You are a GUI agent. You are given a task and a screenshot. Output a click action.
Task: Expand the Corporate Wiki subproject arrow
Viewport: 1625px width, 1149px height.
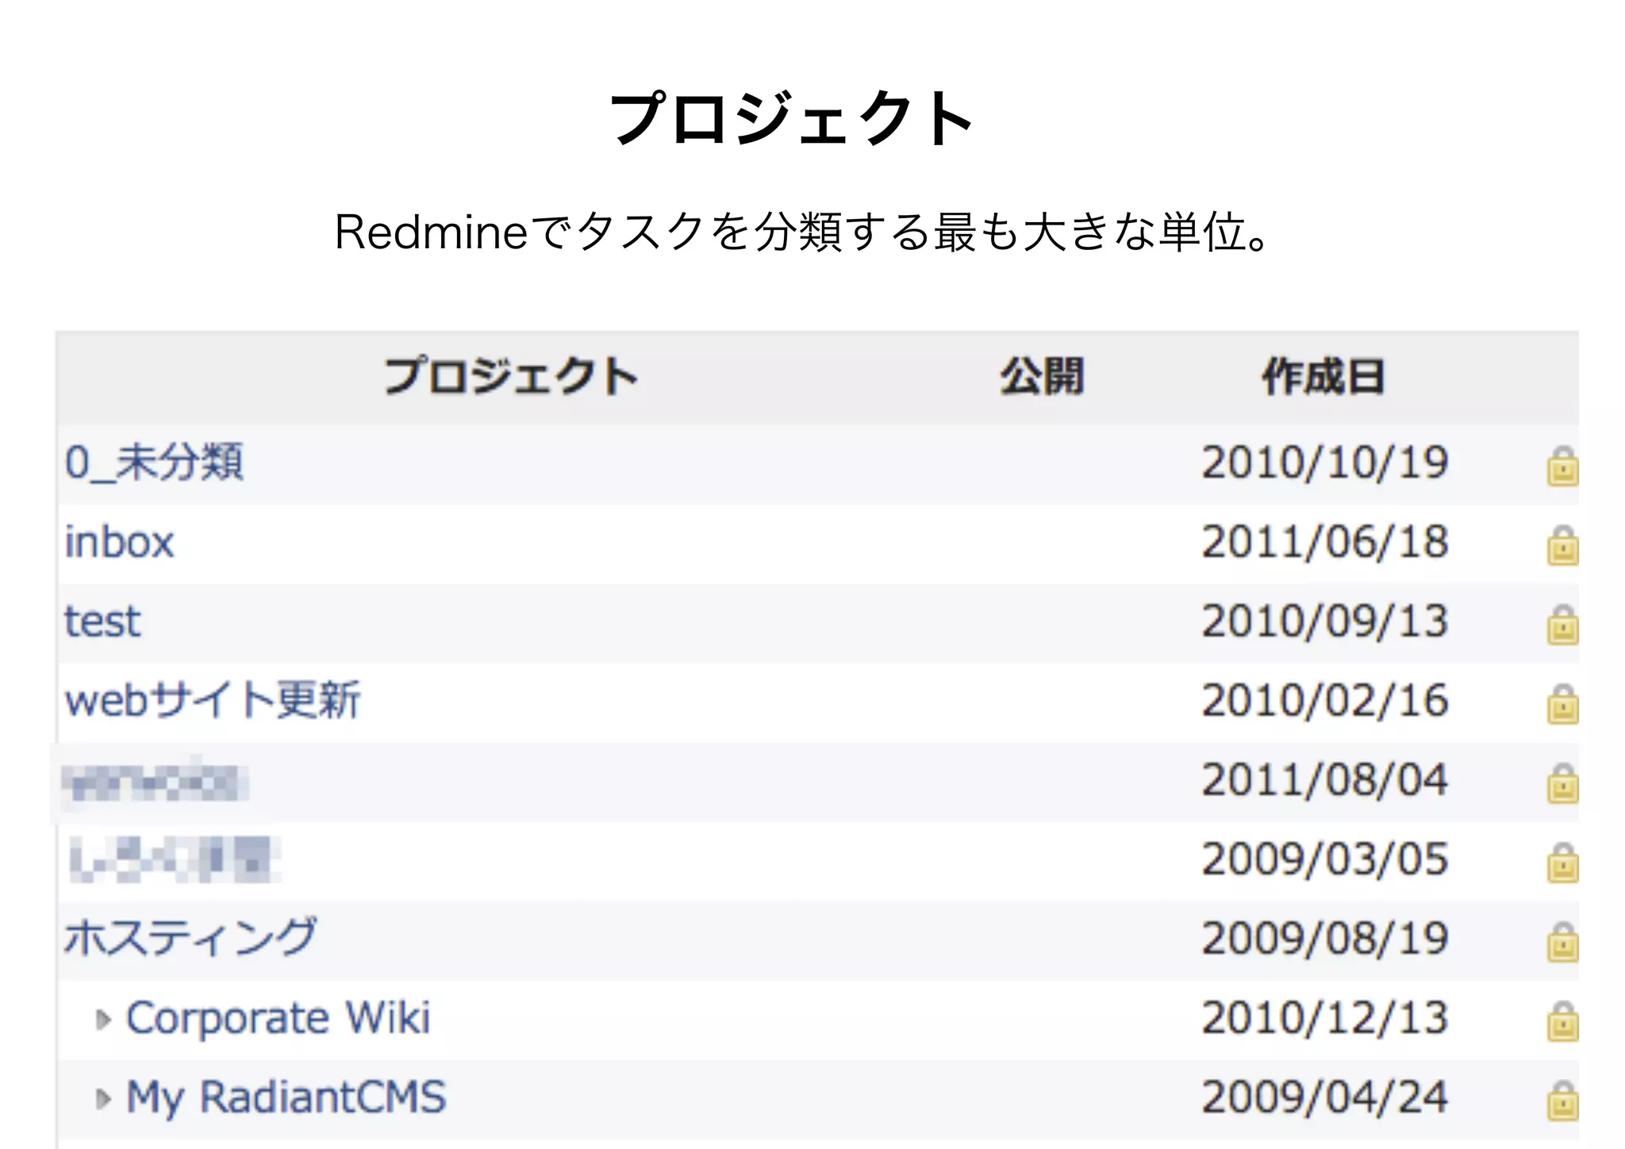pyautogui.click(x=103, y=1020)
